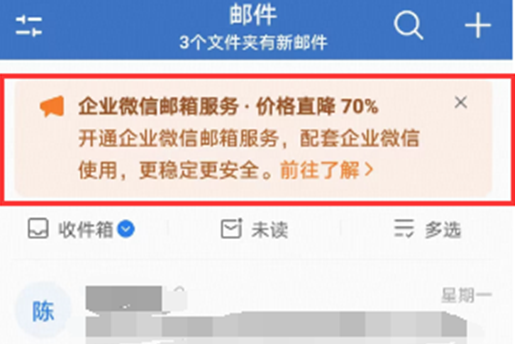Expand the 收件箱 blue dropdown chevron
Screen dimensions: 515x344
[x=126, y=229]
